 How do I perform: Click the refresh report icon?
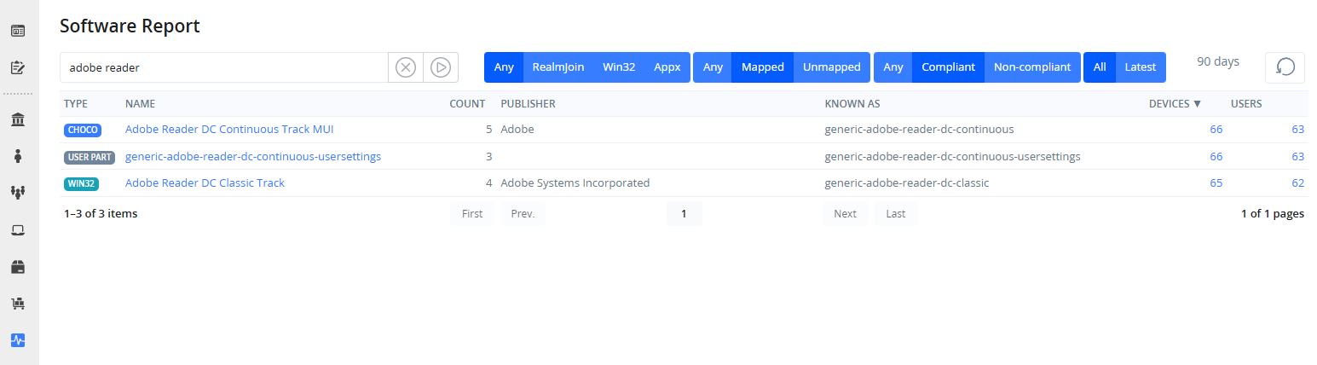pyautogui.click(x=1285, y=67)
